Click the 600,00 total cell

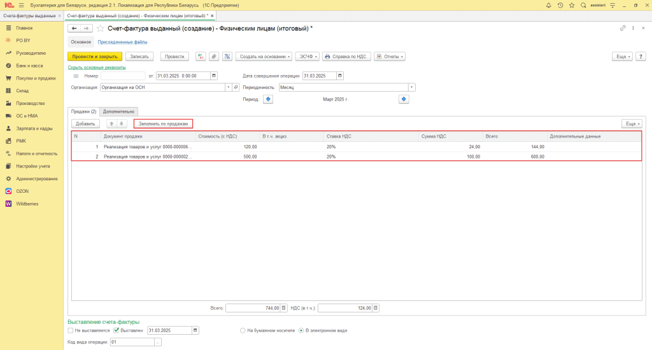[x=514, y=157]
